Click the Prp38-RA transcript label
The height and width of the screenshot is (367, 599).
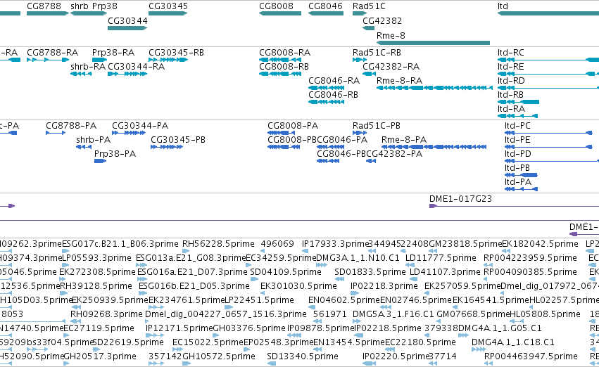[113, 53]
